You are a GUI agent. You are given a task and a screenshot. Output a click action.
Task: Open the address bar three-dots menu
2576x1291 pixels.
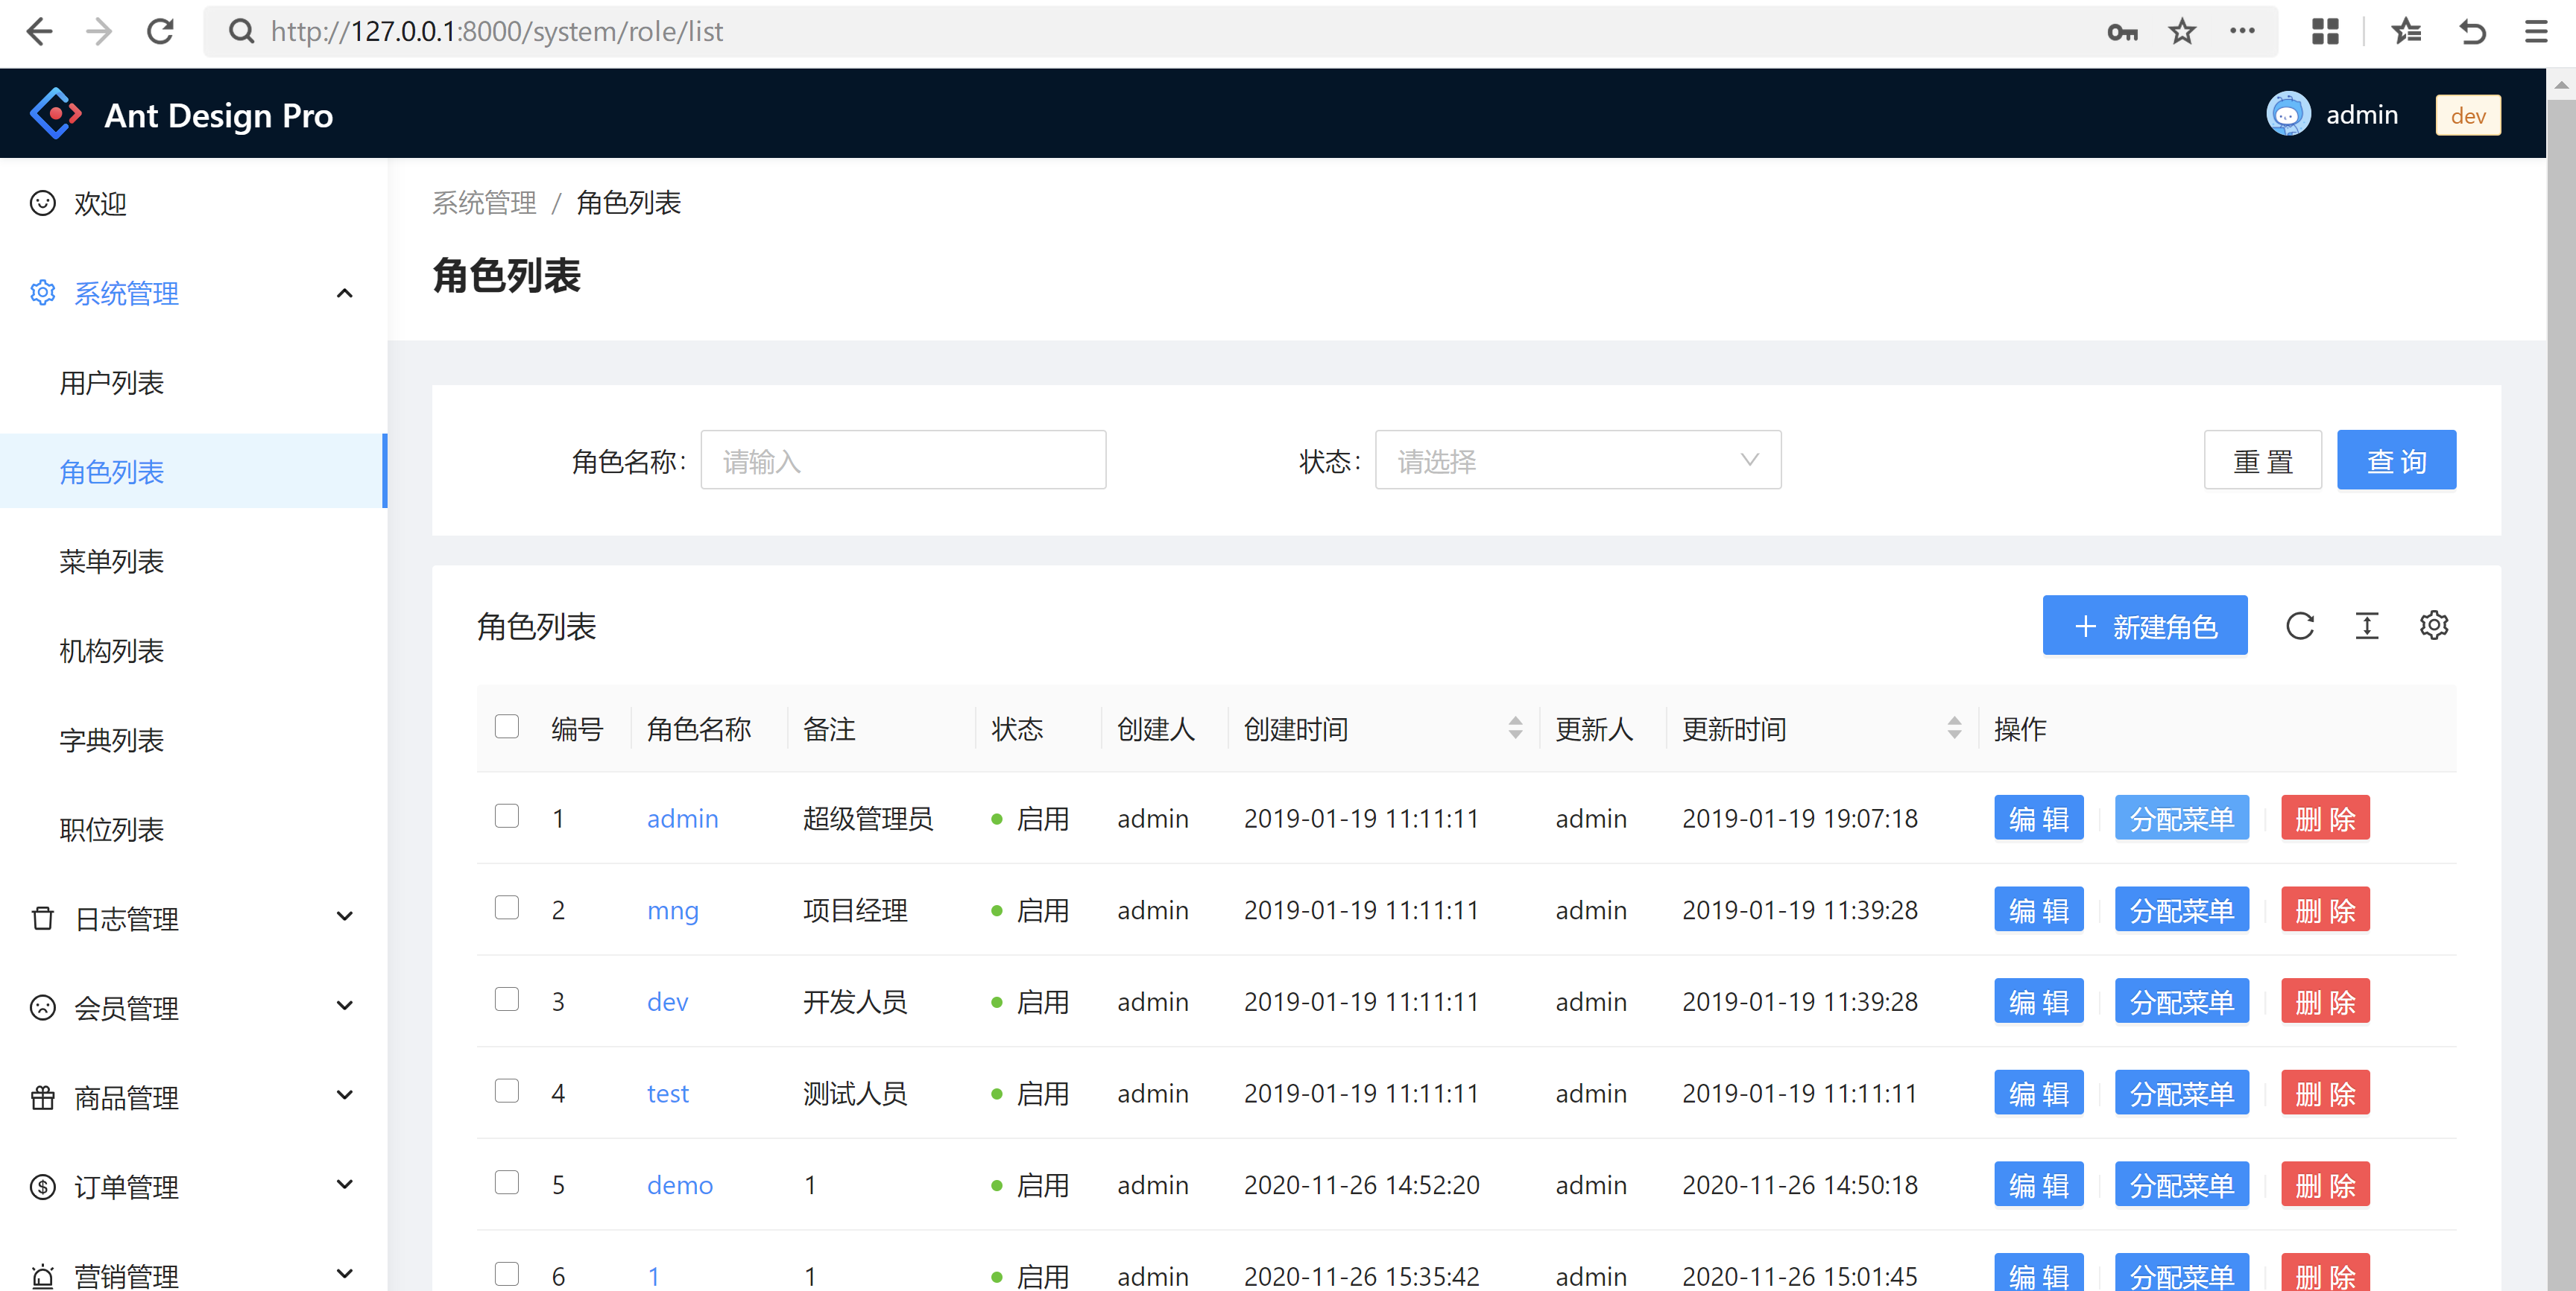2242,31
